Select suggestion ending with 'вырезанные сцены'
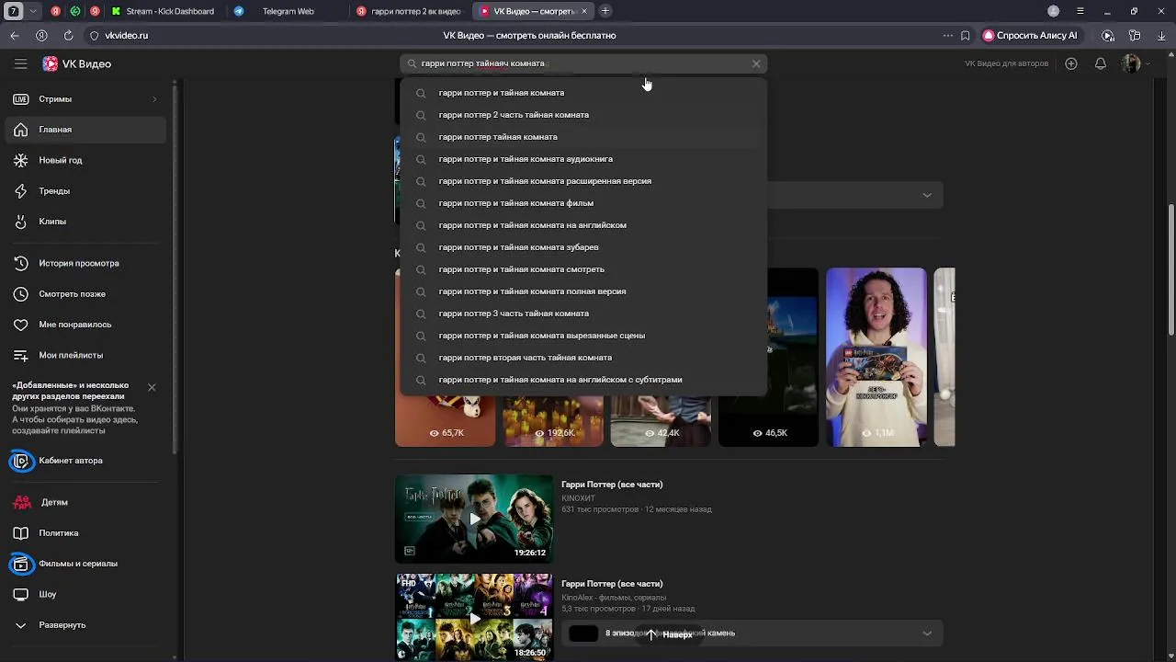 pyautogui.click(x=582, y=336)
